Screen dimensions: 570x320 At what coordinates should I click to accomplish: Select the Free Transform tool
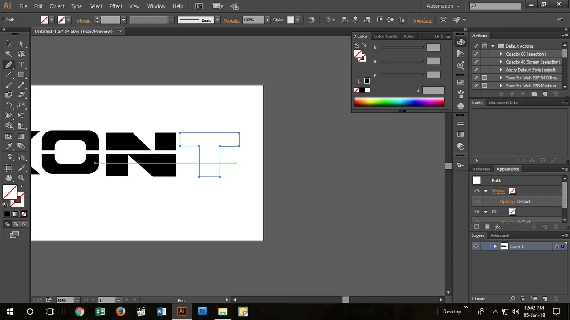point(21,116)
